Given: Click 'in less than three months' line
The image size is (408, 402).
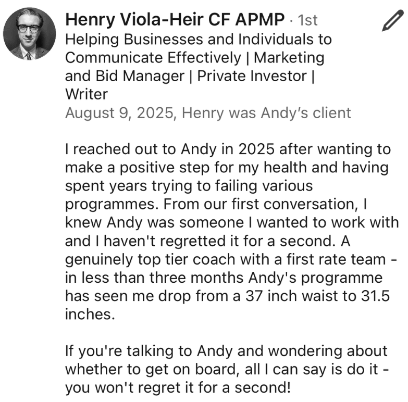Looking at the screenshot, I should [x=224, y=278].
